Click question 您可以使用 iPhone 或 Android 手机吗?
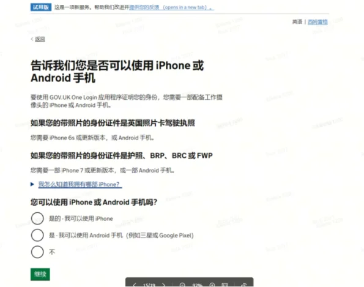The height and width of the screenshot is (287, 364). (94, 202)
